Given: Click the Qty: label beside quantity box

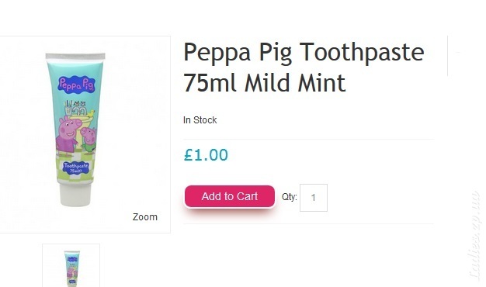Looking at the screenshot, I should coord(289,197).
